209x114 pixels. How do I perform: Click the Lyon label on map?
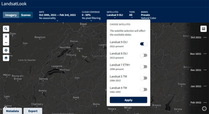point(7,96)
